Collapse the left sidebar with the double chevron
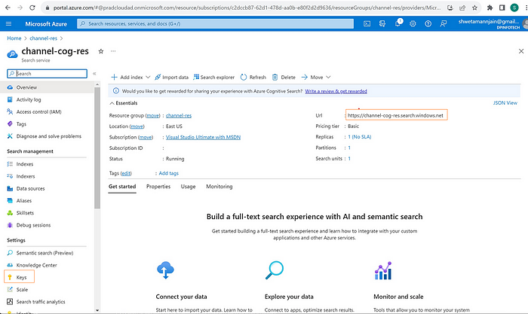Image resolution: width=528 pixels, height=314 pixels. (x=94, y=74)
